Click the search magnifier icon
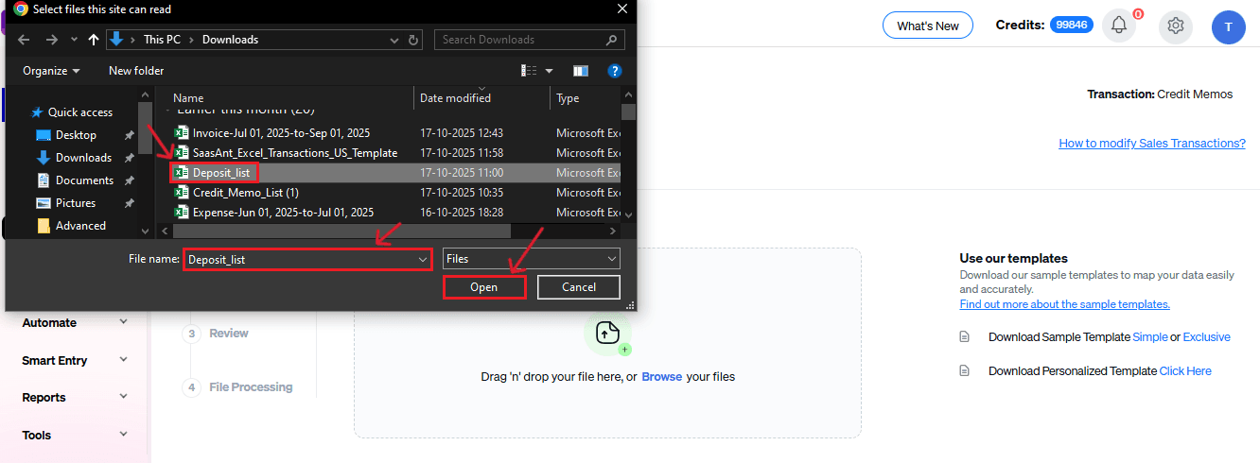1260x463 pixels. (613, 40)
